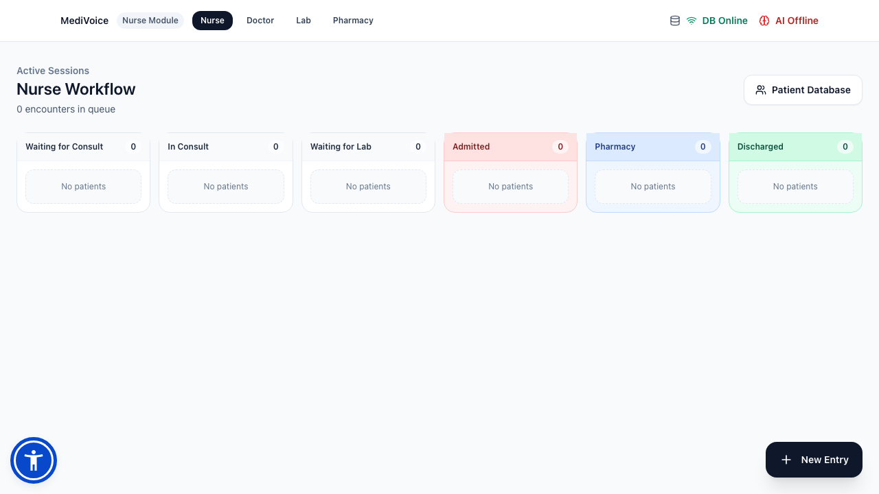Switch to the Lab tab

304,21
